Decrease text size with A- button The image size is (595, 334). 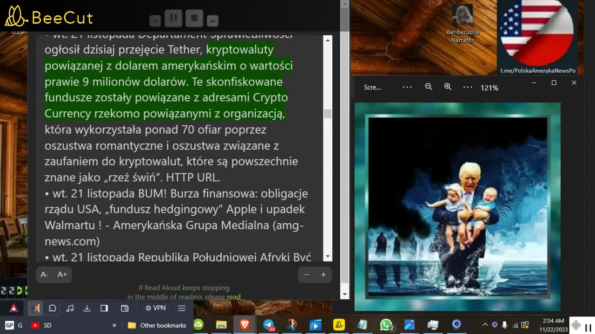tap(45, 275)
